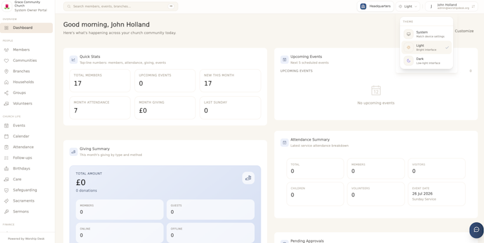The image size is (484, 243).
Task: Click the Giving Summary card icon
Action: [74, 151]
